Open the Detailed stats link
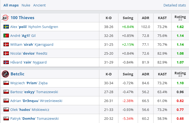 (x=175, y=5)
